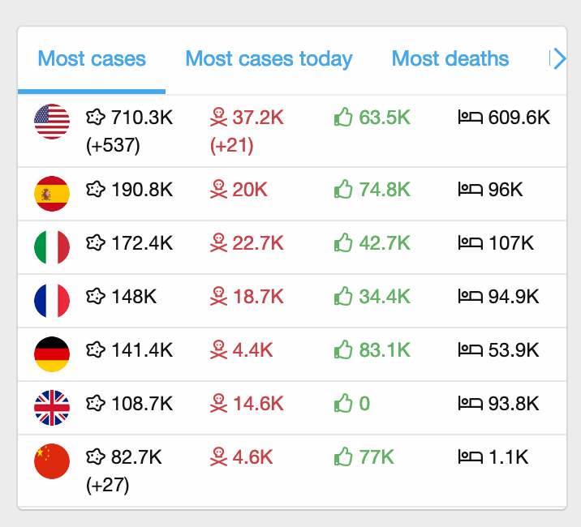Select the Most deaths tab
Viewport: 581px width, 527px height.
pyautogui.click(x=450, y=59)
